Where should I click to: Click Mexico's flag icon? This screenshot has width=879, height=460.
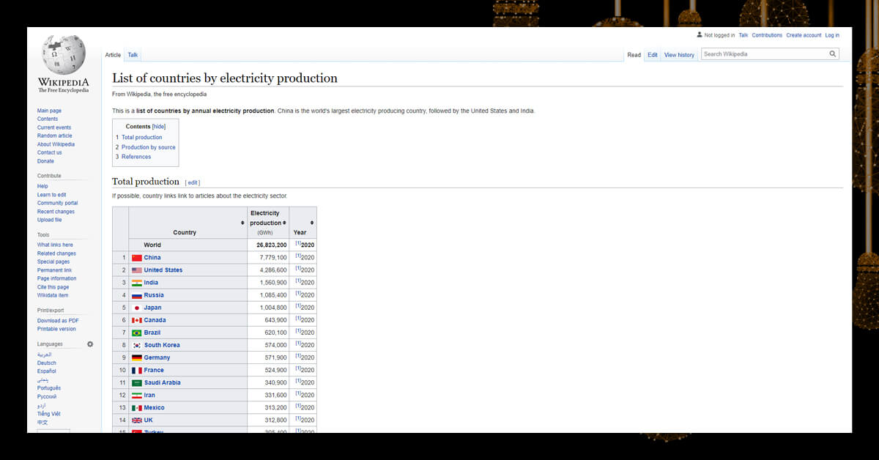(x=137, y=407)
